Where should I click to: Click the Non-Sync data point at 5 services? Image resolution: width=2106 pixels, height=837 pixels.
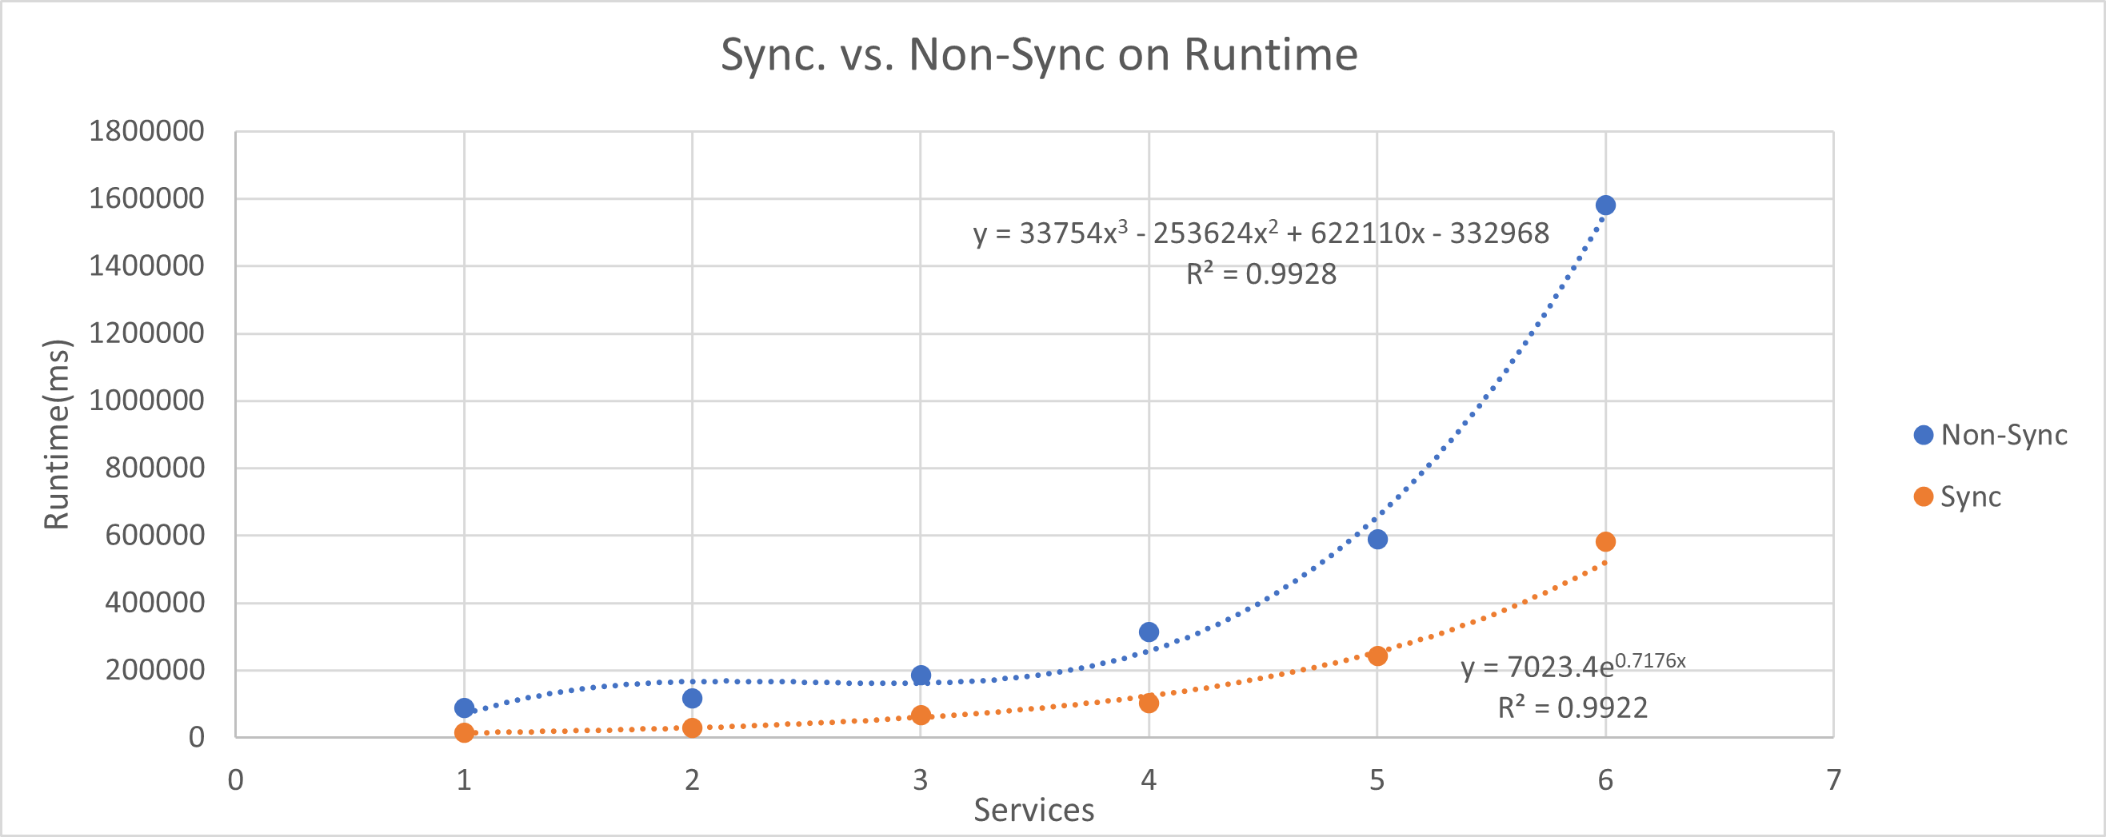pyautogui.click(x=1377, y=540)
